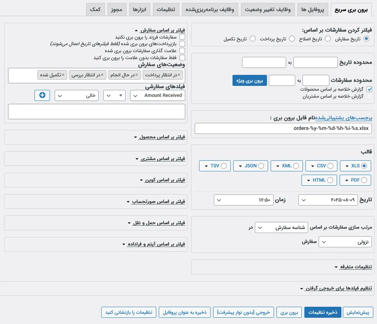Expand 'فیلتر بر اساس محصول' section
Image resolution: width=377 pixels, height=324 pixels.
tap(160, 137)
